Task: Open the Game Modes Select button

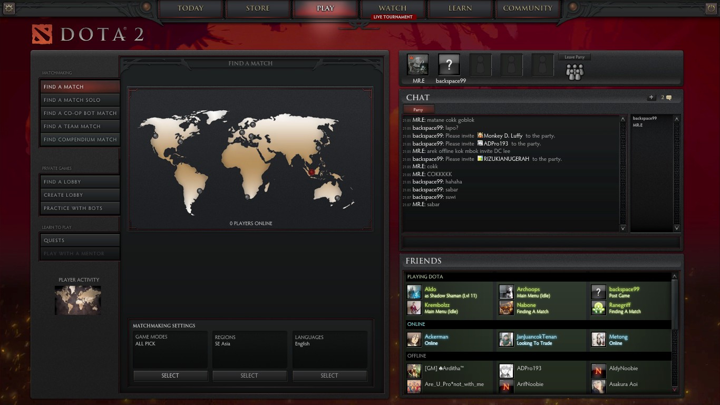Action: pos(170,375)
